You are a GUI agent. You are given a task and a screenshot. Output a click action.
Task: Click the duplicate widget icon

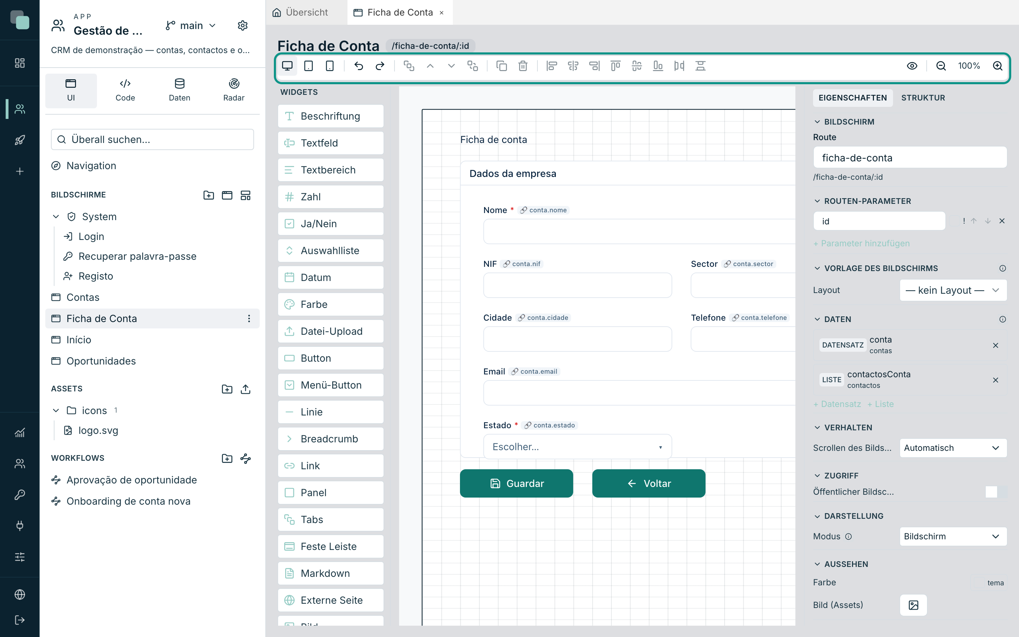tap(501, 66)
